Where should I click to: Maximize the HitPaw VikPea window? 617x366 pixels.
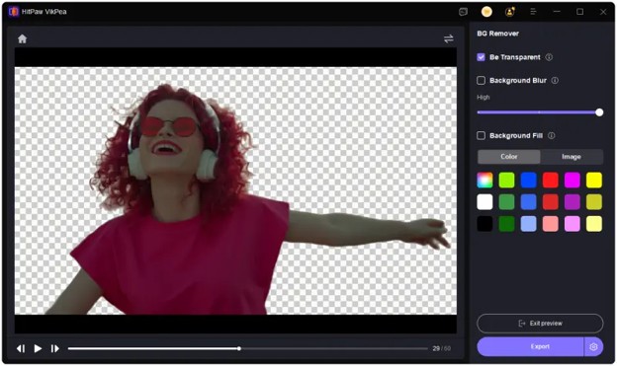pyautogui.click(x=580, y=12)
